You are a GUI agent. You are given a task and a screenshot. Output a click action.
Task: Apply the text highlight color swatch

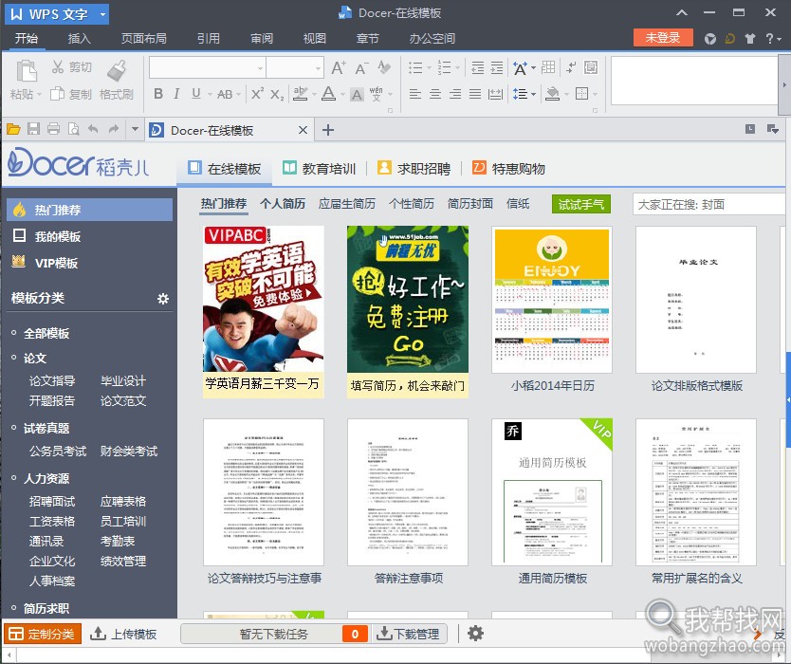pos(300,94)
